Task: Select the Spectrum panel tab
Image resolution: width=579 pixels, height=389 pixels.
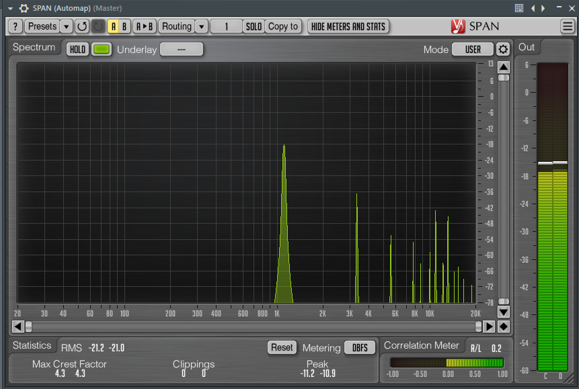Action: [x=34, y=47]
